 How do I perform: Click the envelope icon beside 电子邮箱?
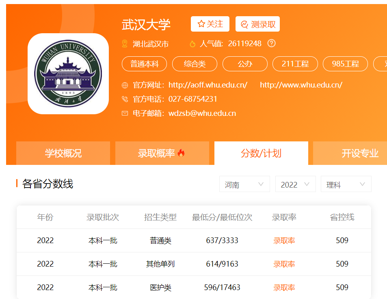(125, 113)
